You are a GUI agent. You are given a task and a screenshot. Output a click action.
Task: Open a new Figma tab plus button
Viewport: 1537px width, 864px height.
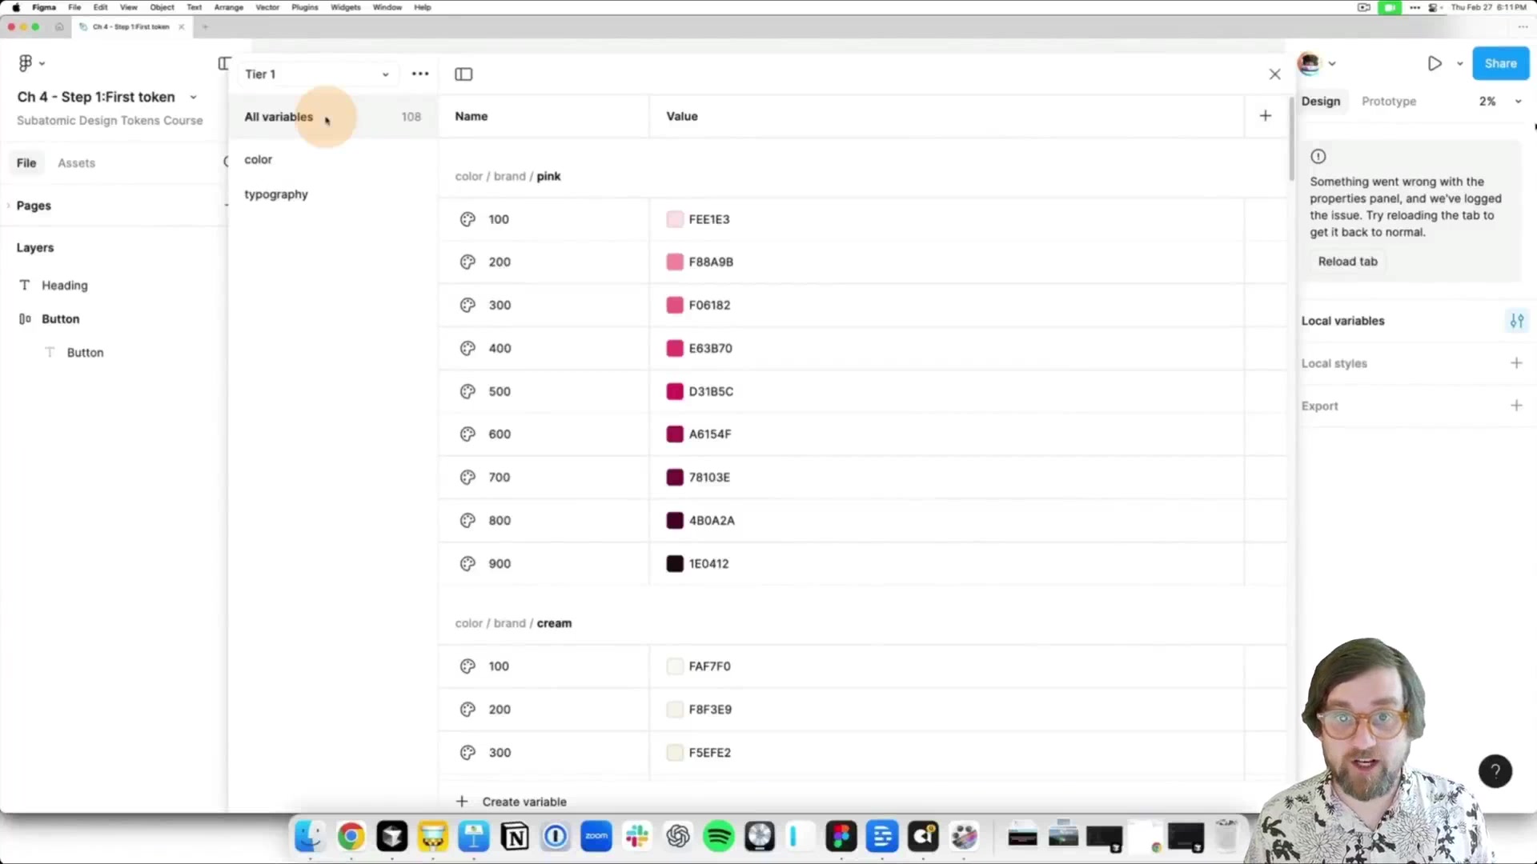(205, 26)
